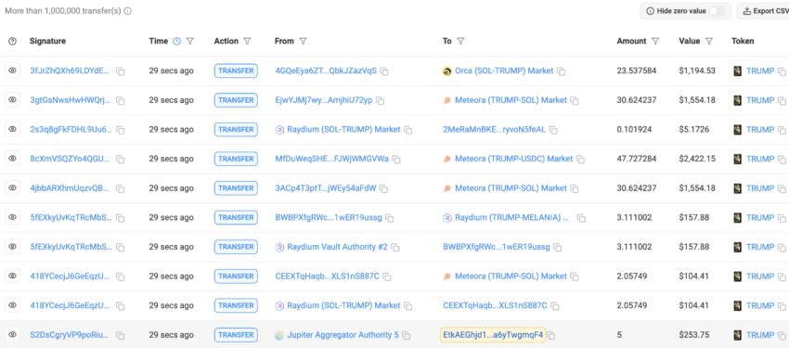
Task: Copy Meteora (TRUMP-USDC) Market address
Action: [581, 160]
